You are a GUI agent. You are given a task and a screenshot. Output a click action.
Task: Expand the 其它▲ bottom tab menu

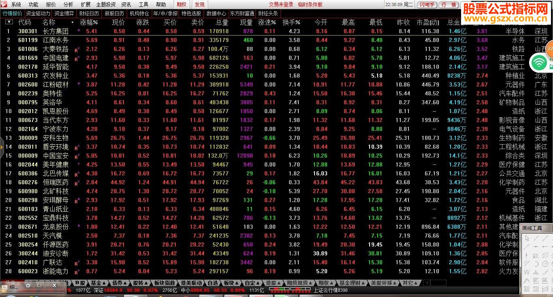click(410, 283)
